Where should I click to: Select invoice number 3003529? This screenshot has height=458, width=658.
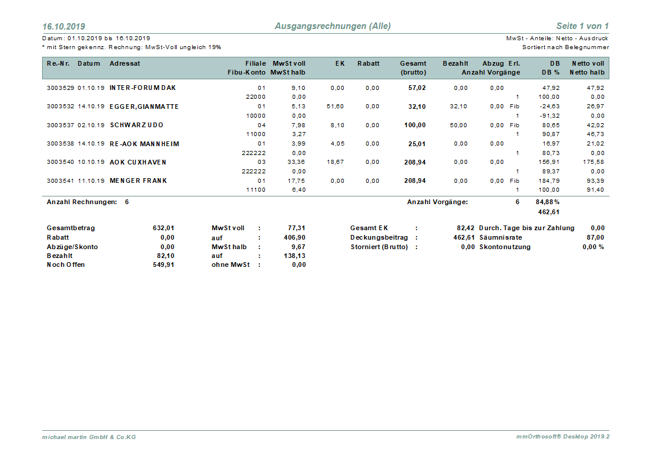[60, 88]
